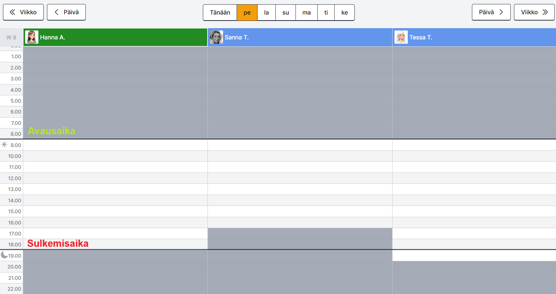Select the ti day tab
This screenshot has height=294, width=556.
point(326,13)
